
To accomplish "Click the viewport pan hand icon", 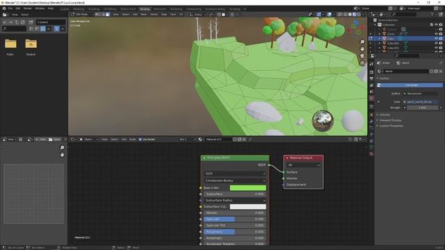I will pyautogui.click(x=362, y=49).
